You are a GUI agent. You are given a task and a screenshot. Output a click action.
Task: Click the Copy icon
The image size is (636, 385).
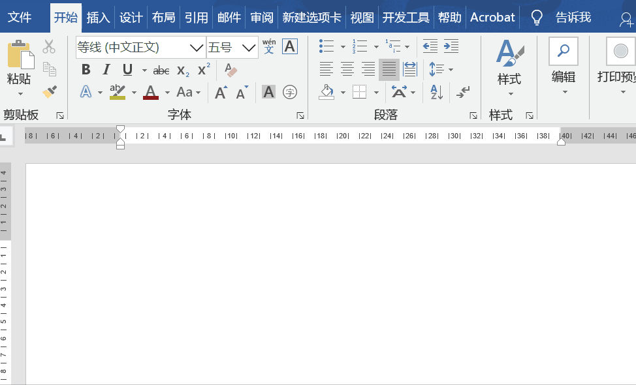pyautogui.click(x=50, y=69)
